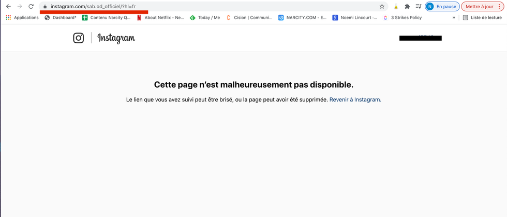Bookmark this page with the star icon
This screenshot has width=507, height=217.
(382, 7)
